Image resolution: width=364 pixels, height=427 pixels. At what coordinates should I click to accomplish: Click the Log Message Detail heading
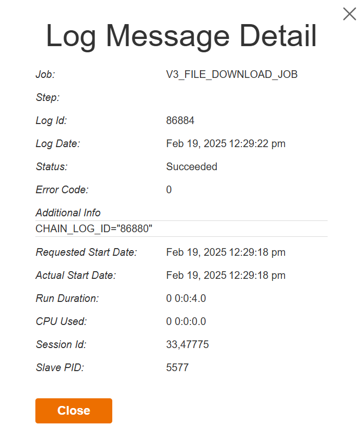tap(181, 36)
